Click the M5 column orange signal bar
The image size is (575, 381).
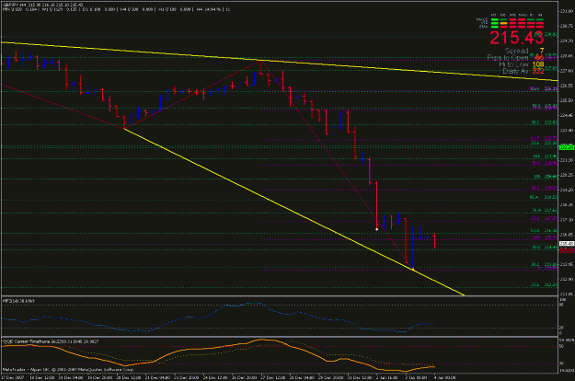pos(503,24)
